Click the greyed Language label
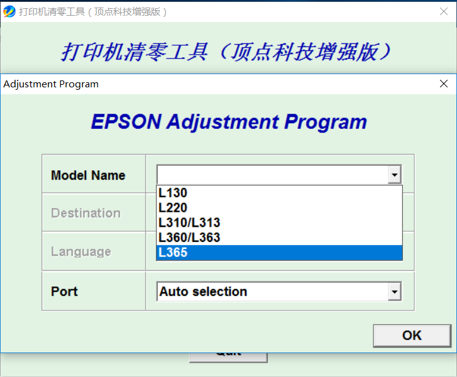457x377 pixels. (x=81, y=251)
